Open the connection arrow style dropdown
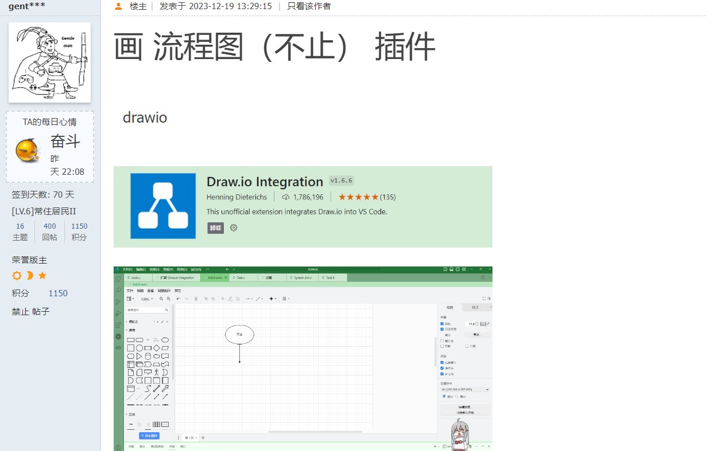Screen dimensions: 706x451 click(249, 299)
